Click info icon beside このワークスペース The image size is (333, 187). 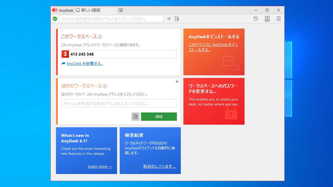click(100, 37)
